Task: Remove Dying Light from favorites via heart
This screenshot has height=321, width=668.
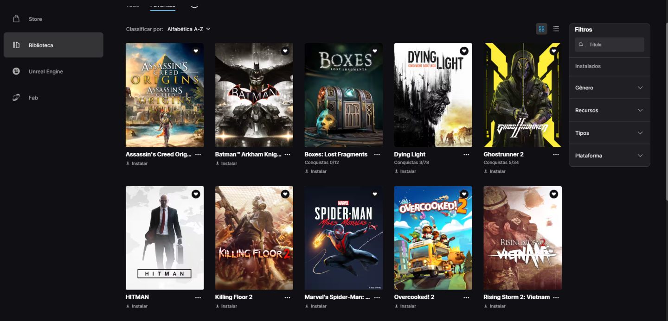Action: pyautogui.click(x=464, y=51)
